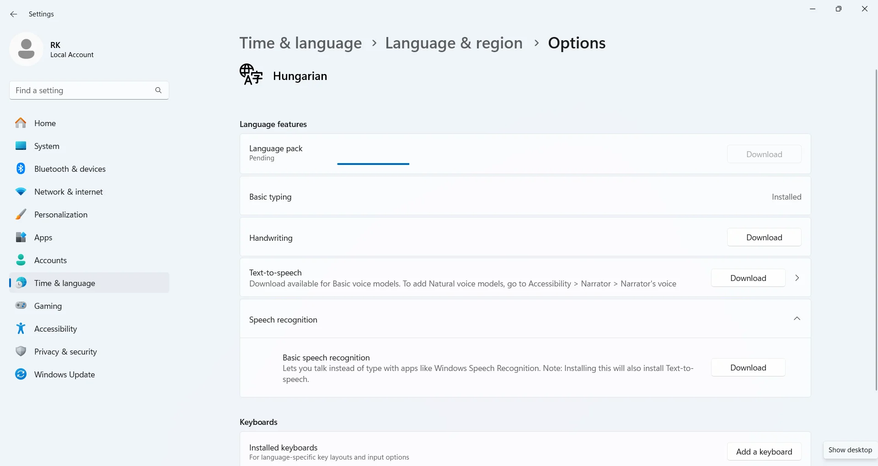Click the Language pack Pending status
The width and height of the screenshot is (878, 466).
[x=262, y=158]
